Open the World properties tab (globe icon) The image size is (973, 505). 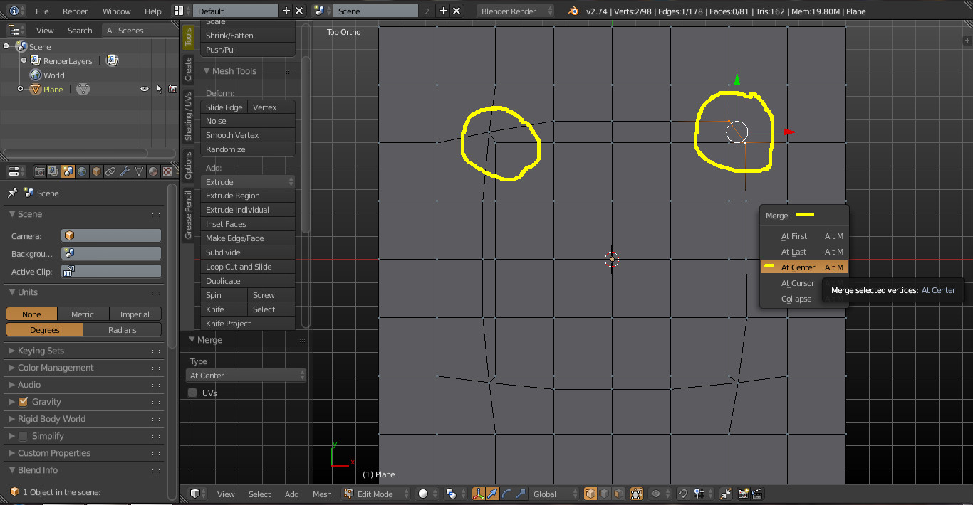coord(82,171)
